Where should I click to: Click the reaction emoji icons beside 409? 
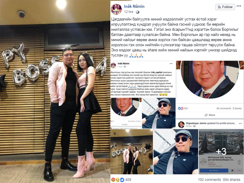click(118, 180)
